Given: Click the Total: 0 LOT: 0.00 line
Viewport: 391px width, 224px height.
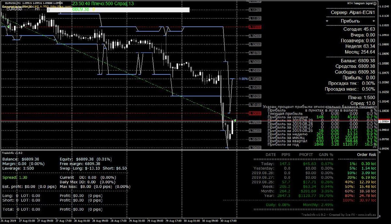Looking at the screenshot, I should (21, 209).
